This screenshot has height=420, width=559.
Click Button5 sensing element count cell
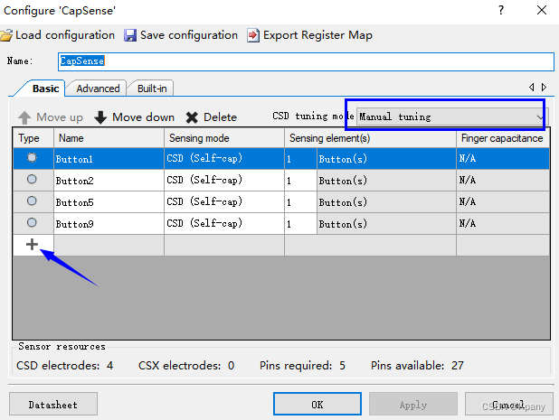coord(300,201)
